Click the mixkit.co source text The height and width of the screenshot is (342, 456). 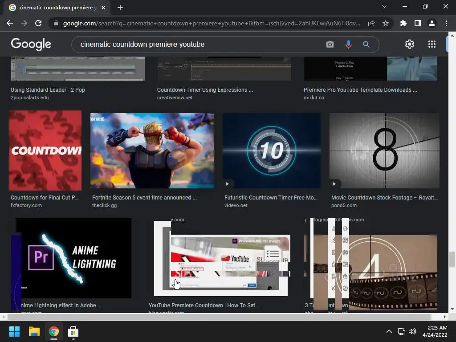coord(314,98)
